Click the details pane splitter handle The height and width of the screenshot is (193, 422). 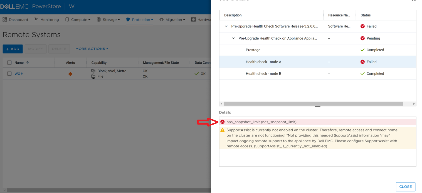318,107
